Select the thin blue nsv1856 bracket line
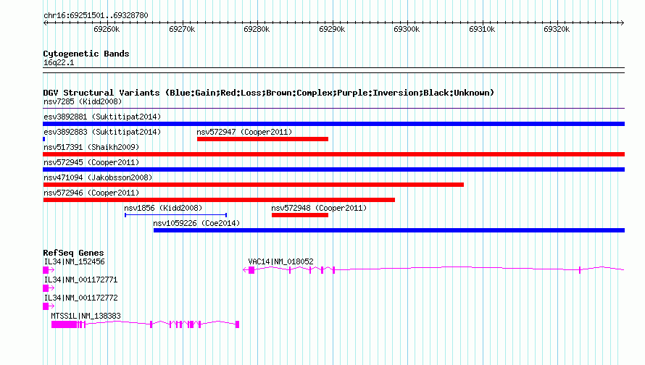Viewport: 645px width, 365px height. (175, 215)
